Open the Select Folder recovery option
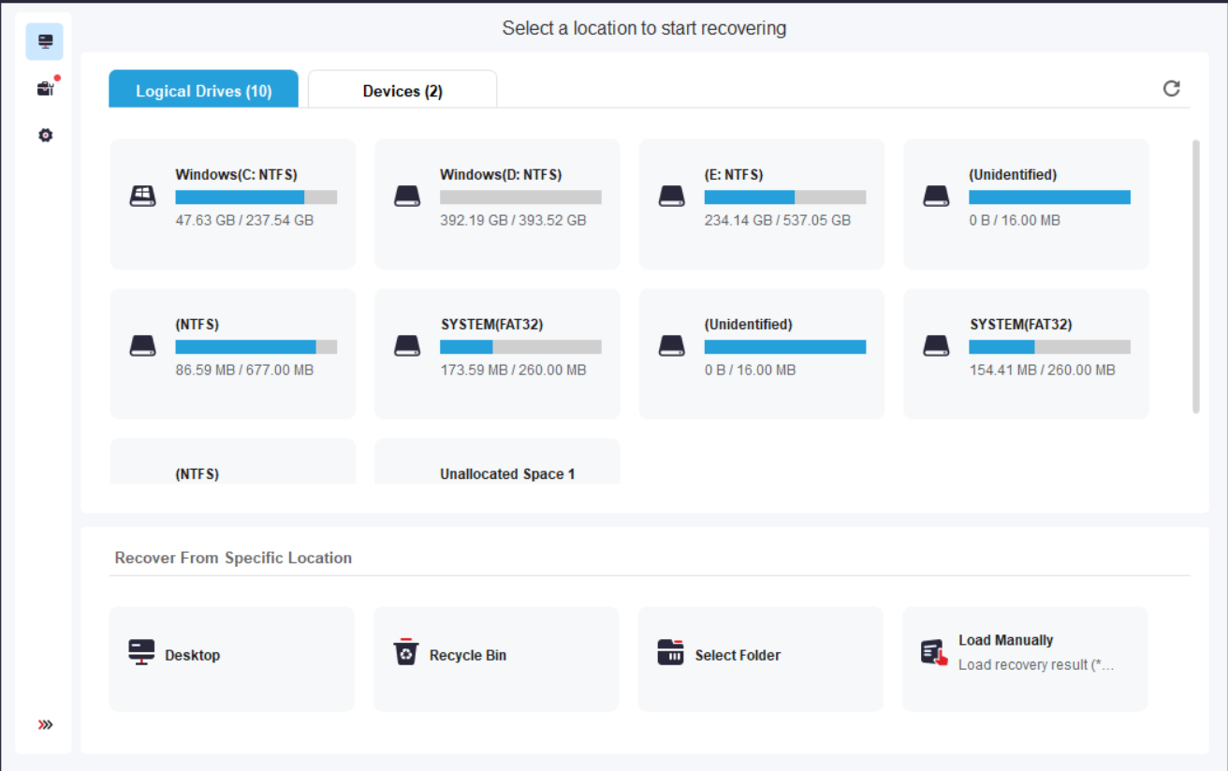Screen dimensions: 1228x771 [760, 655]
